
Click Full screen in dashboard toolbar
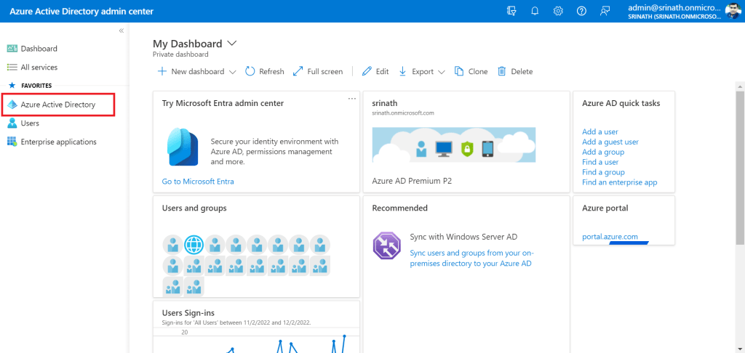318,71
